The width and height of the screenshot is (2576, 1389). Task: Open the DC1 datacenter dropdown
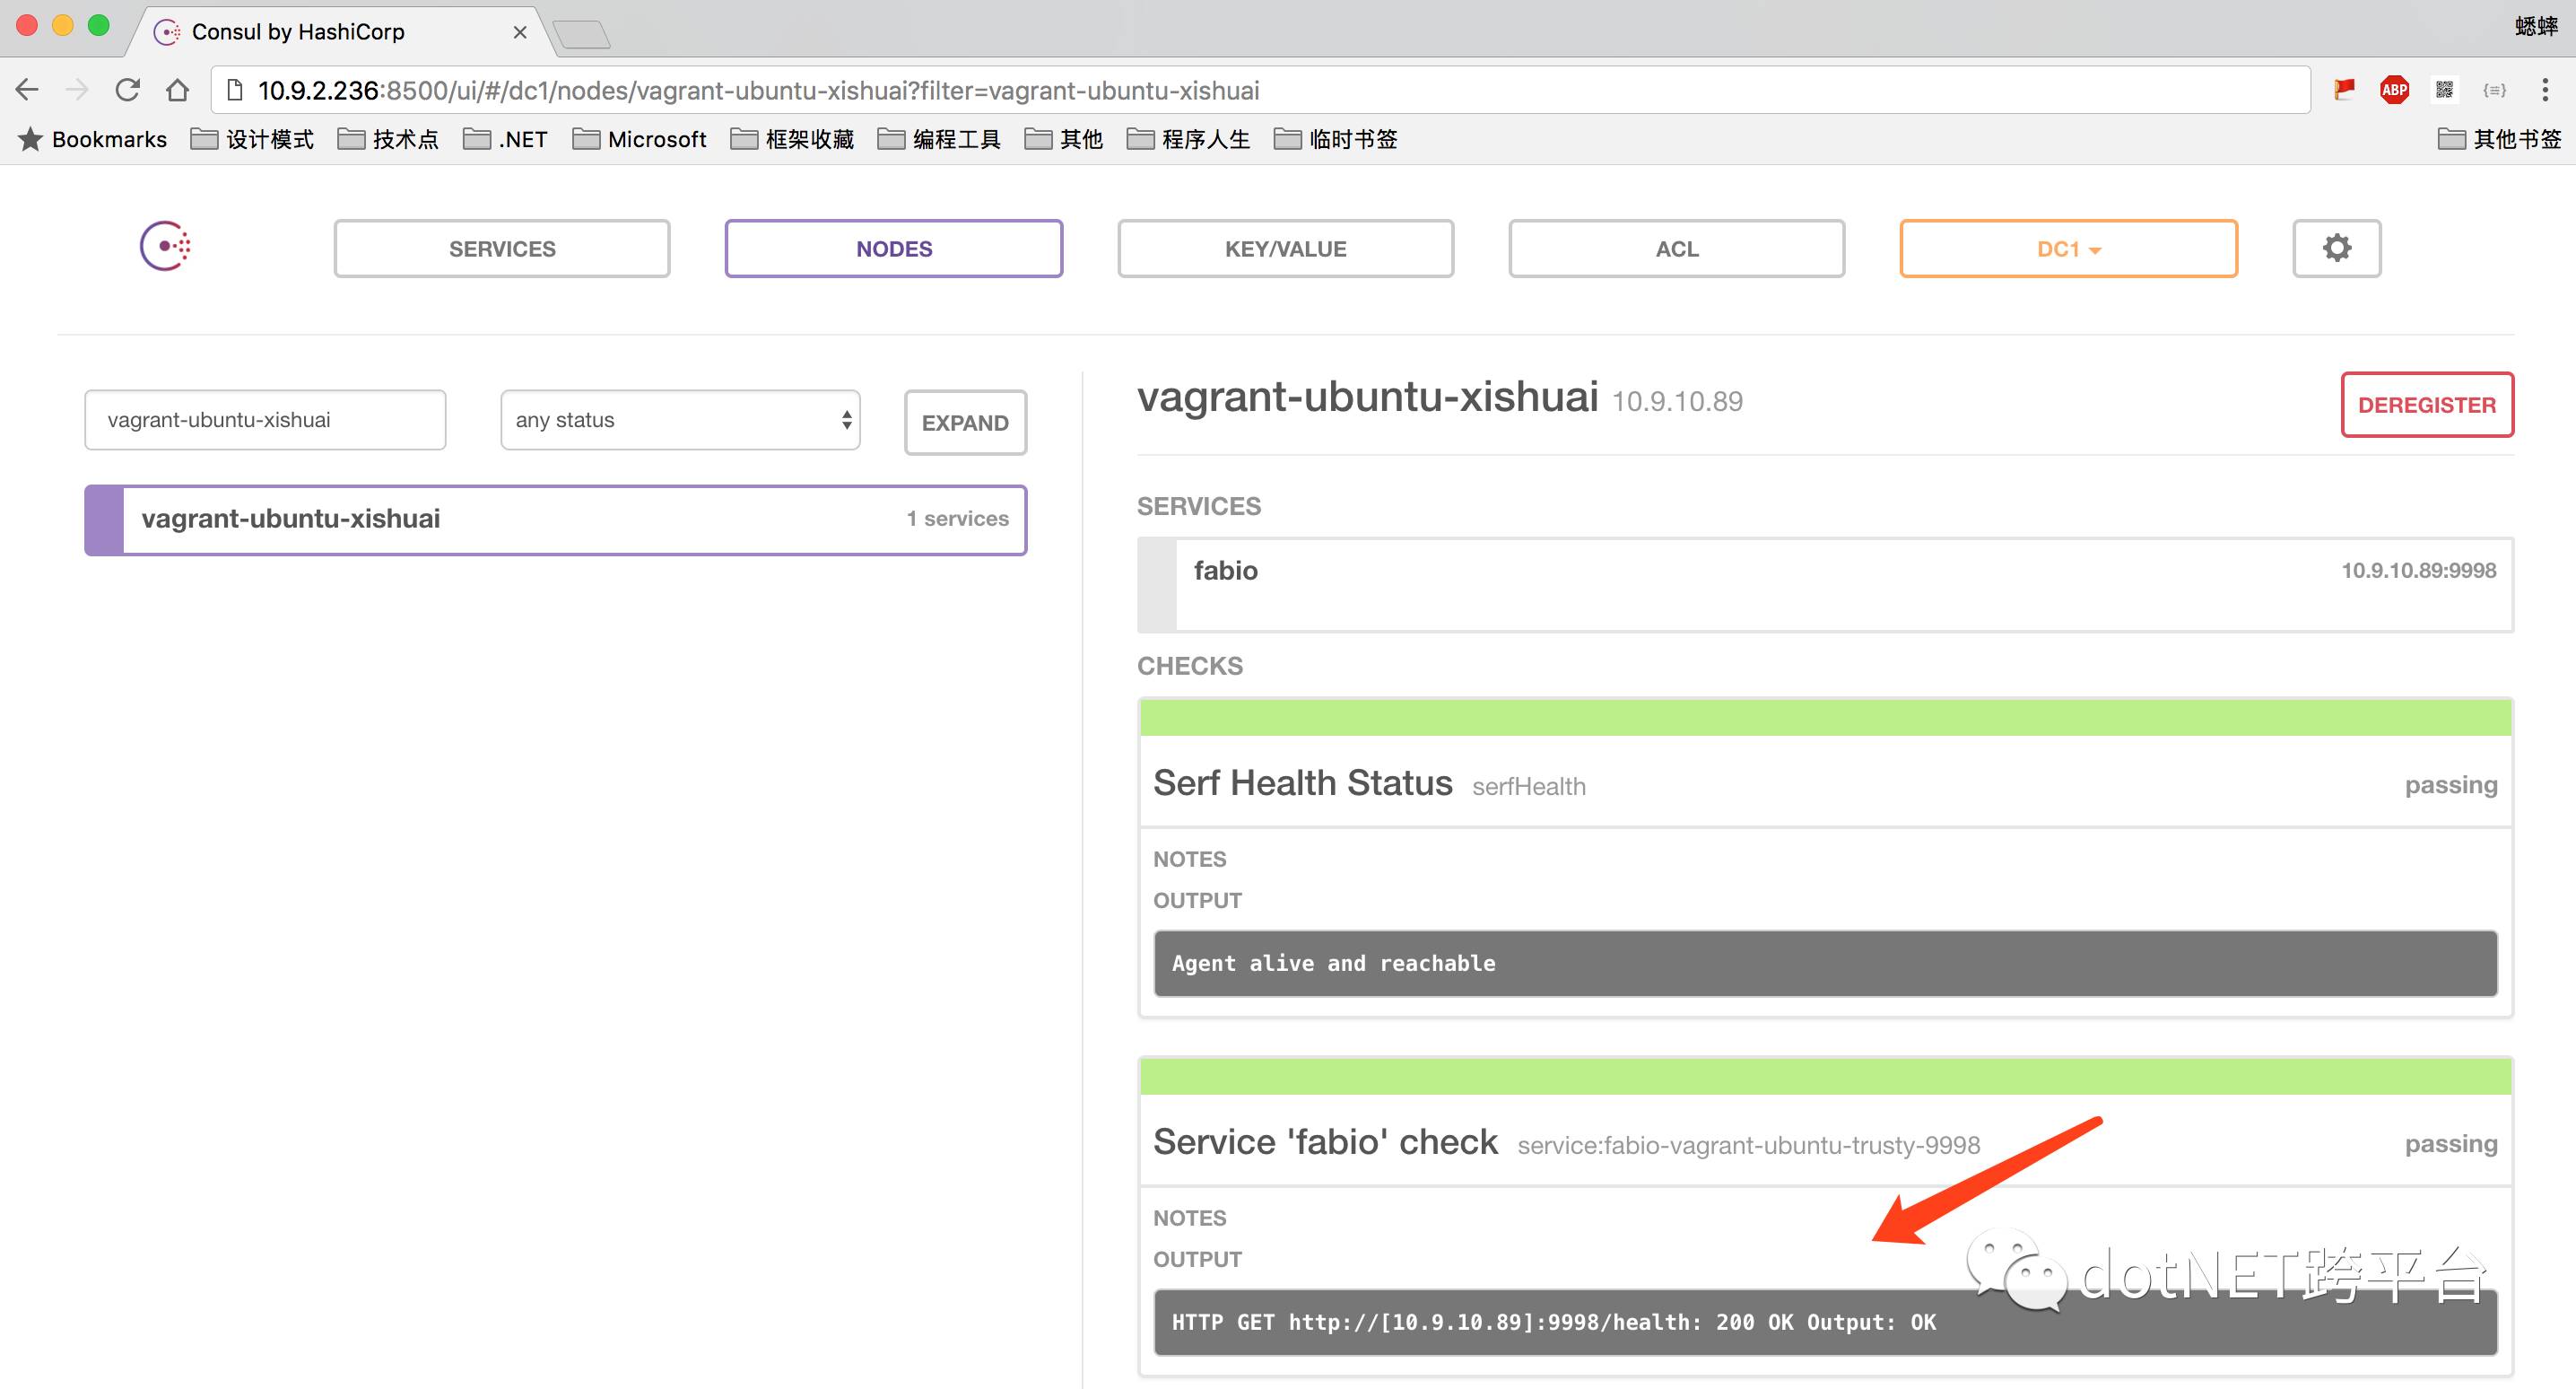tap(2068, 249)
